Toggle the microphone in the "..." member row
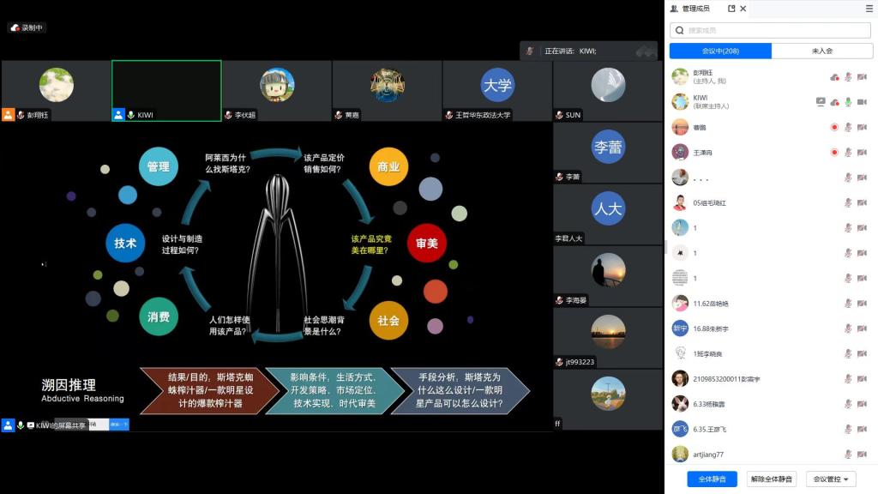This screenshot has height=494, width=878. pyautogui.click(x=848, y=178)
